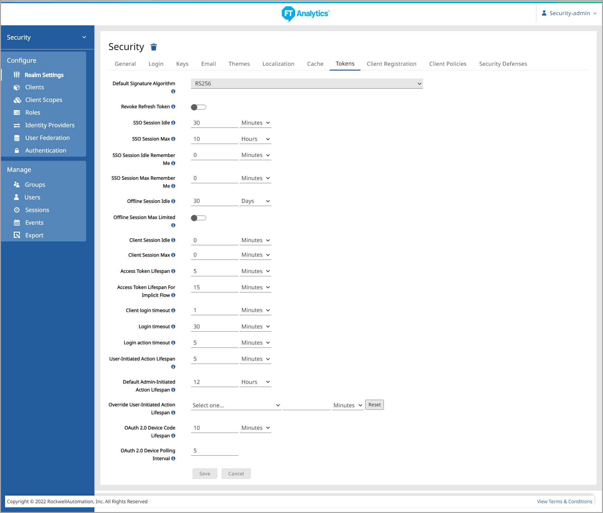Click the SSO Session Idle value field
Image resolution: width=603 pixels, height=513 pixels.
[x=215, y=123]
